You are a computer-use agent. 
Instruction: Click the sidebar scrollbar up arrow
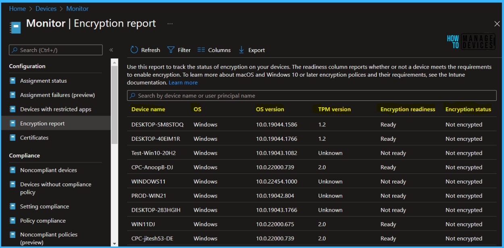point(115,62)
